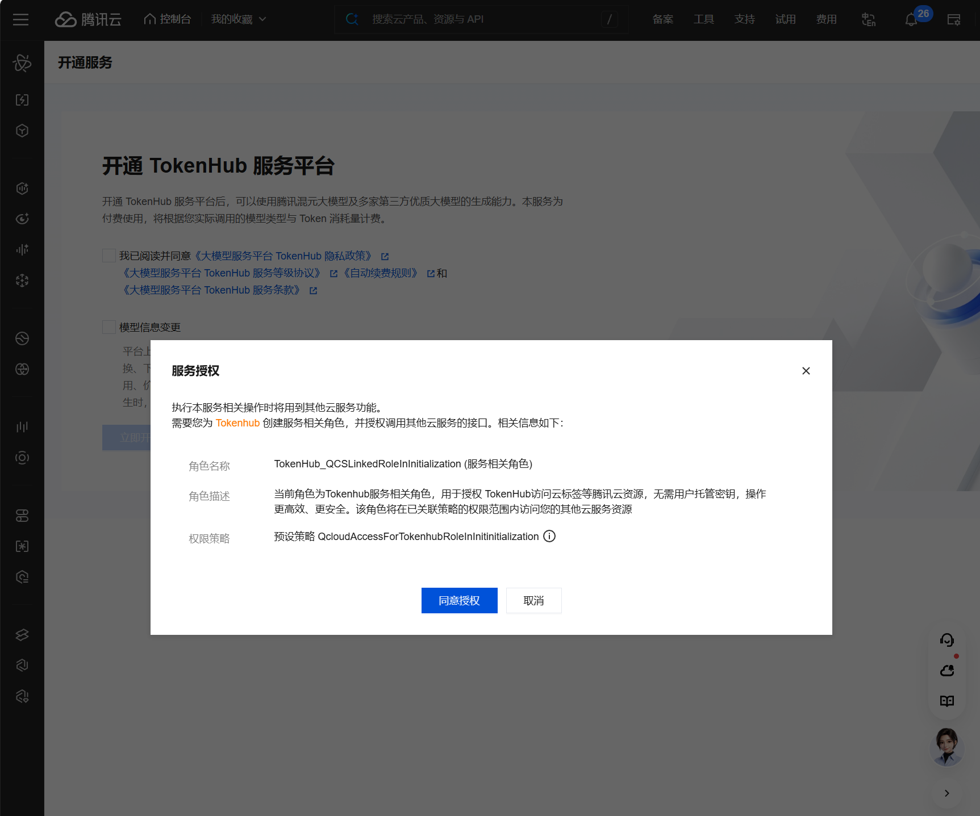Open the TokenHub 隐私政策 link
The height and width of the screenshot is (816, 980).
tap(283, 256)
